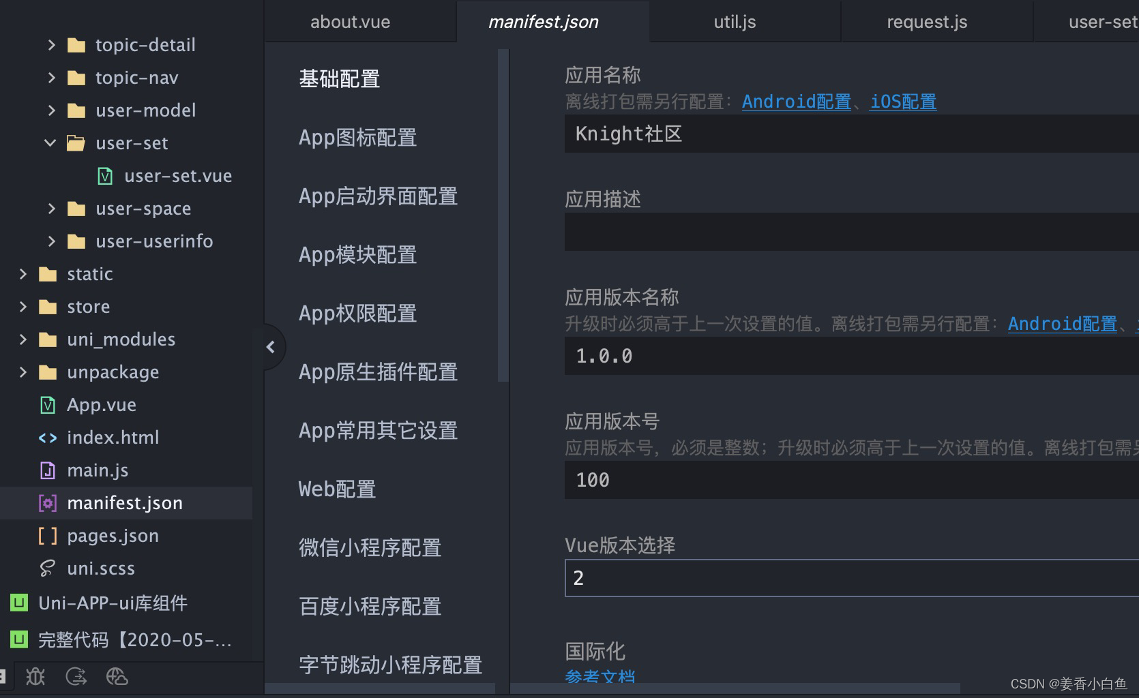Click the user-set.vue Vue file icon

[105, 176]
